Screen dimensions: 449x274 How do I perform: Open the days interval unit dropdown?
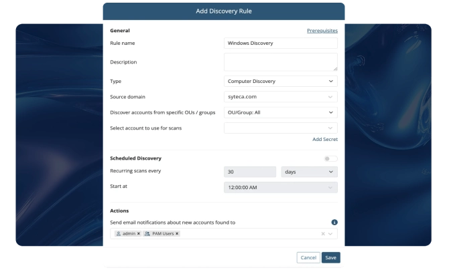(x=309, y=172)
